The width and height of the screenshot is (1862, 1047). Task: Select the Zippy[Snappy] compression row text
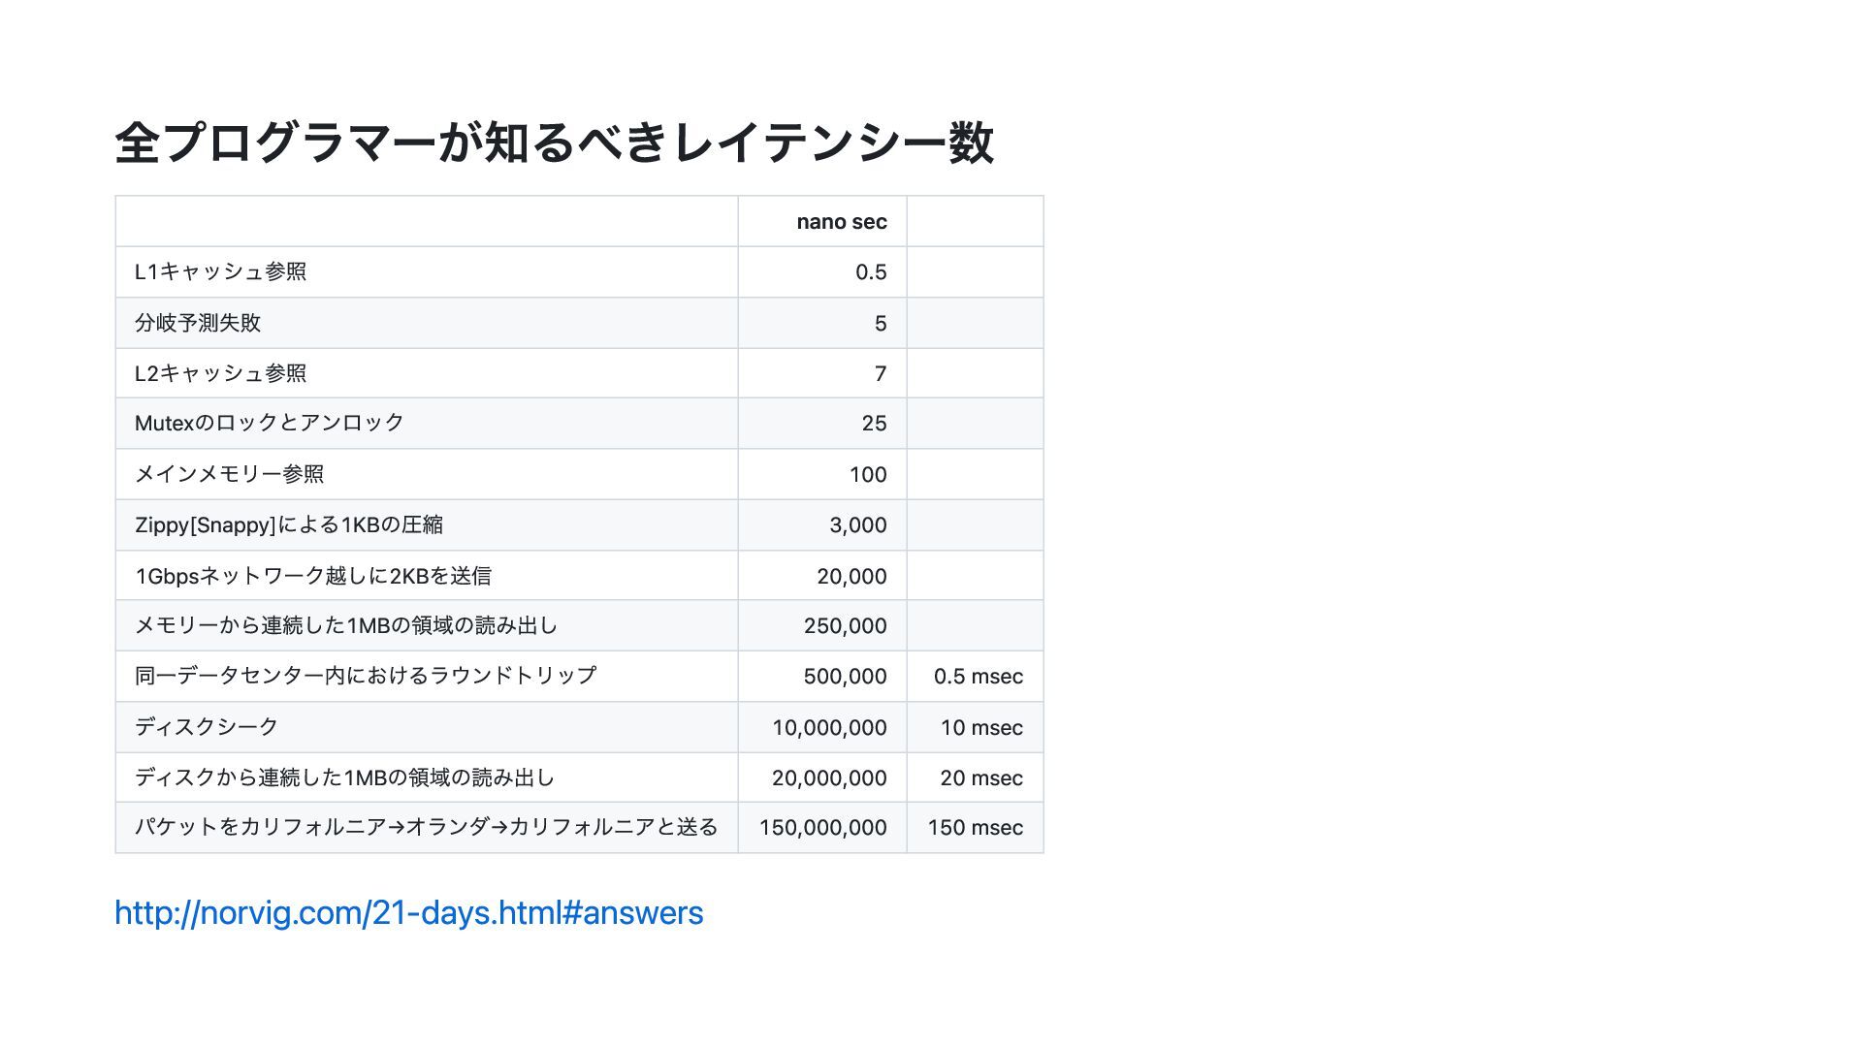[288, 525]
